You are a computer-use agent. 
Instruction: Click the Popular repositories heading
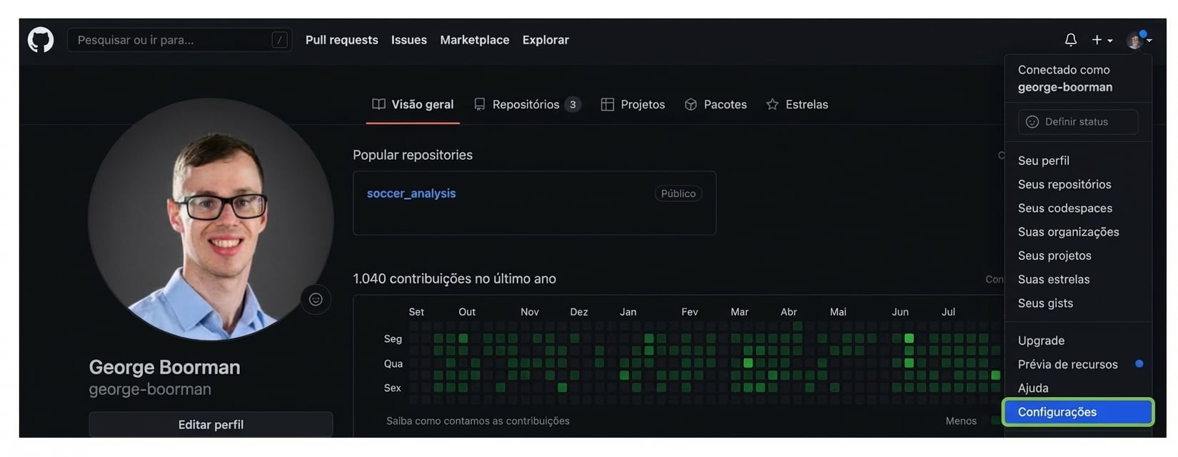click(x=413, y=155)
